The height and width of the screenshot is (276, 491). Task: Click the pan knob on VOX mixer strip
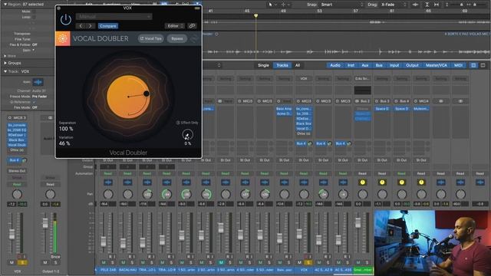[304, 194]
